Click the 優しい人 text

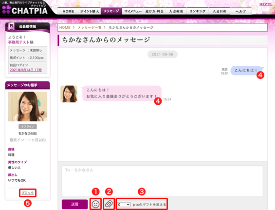click(x=14, y=168)
